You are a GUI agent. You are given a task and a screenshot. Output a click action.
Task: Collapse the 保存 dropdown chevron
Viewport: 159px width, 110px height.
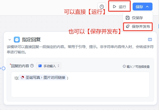pos(147,7)
